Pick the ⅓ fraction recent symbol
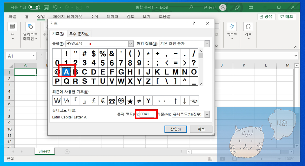This screenshot has width=305, height=166. coord(66,101)
